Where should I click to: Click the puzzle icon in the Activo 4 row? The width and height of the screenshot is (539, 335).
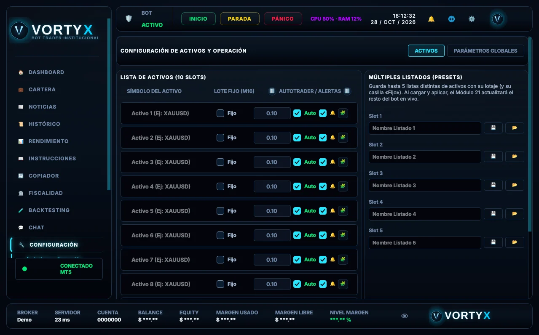point(343,186)
